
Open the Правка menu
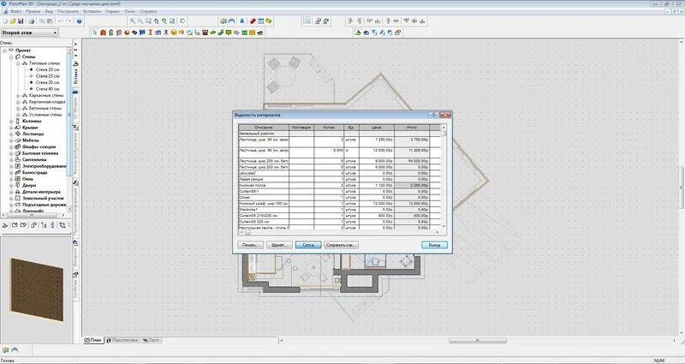tap(33, 11)
